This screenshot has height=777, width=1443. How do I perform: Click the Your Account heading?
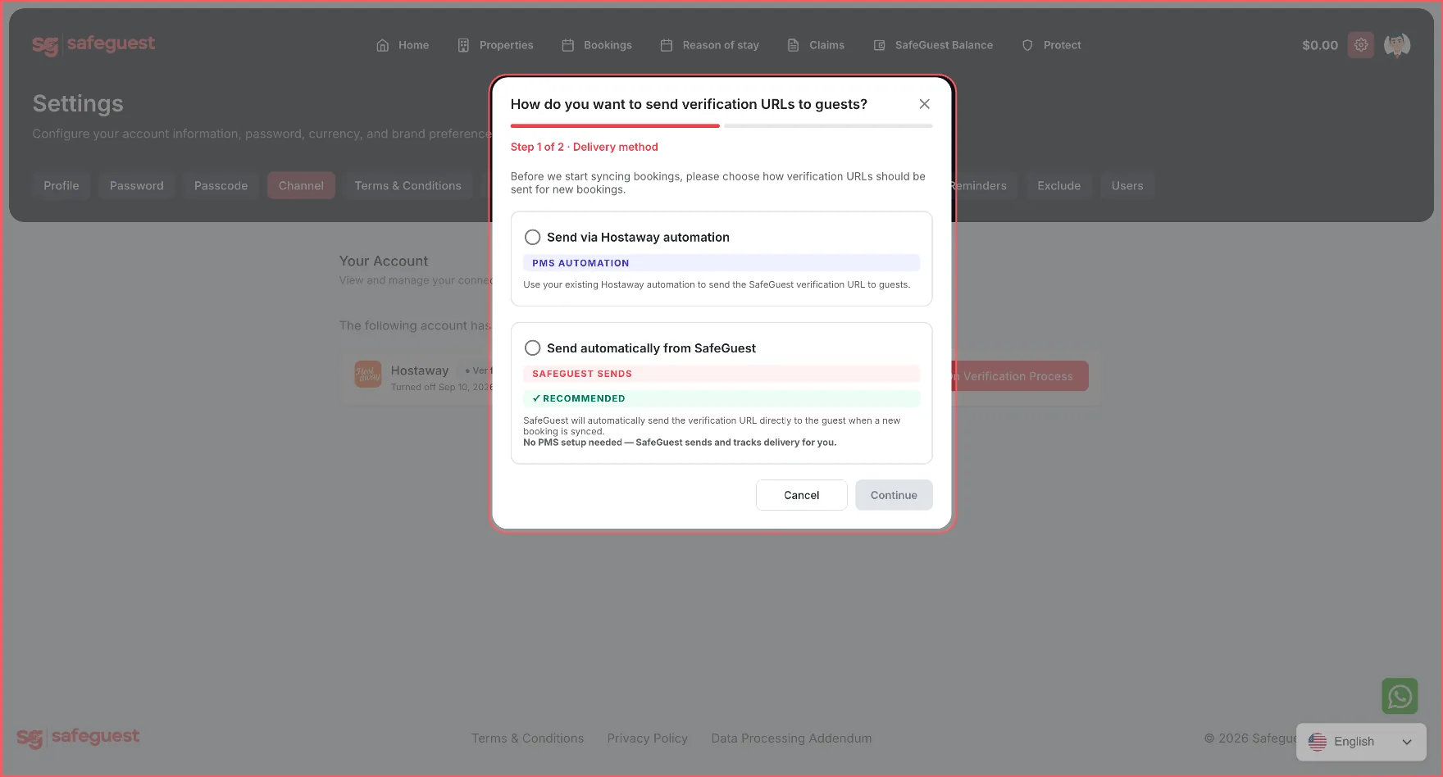384,261
